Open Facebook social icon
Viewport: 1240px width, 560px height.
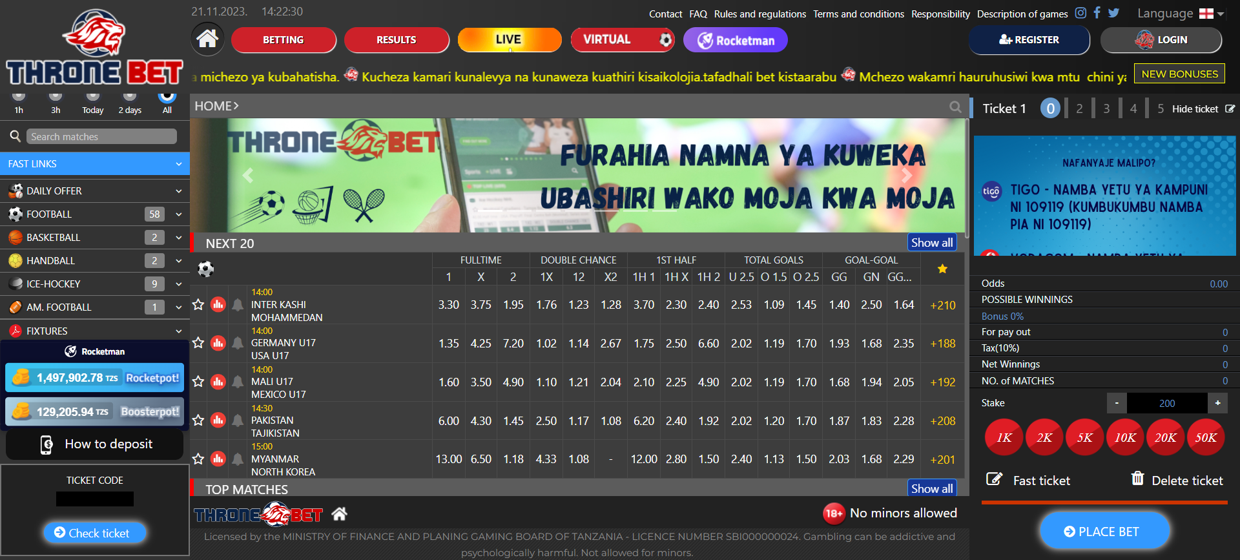point(1097,13)
